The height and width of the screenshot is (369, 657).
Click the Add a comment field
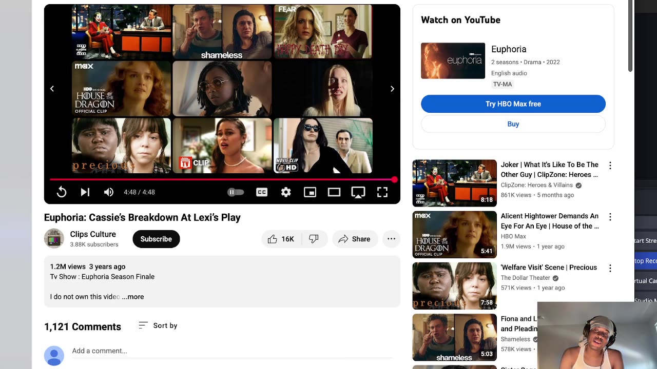(233, 351)
